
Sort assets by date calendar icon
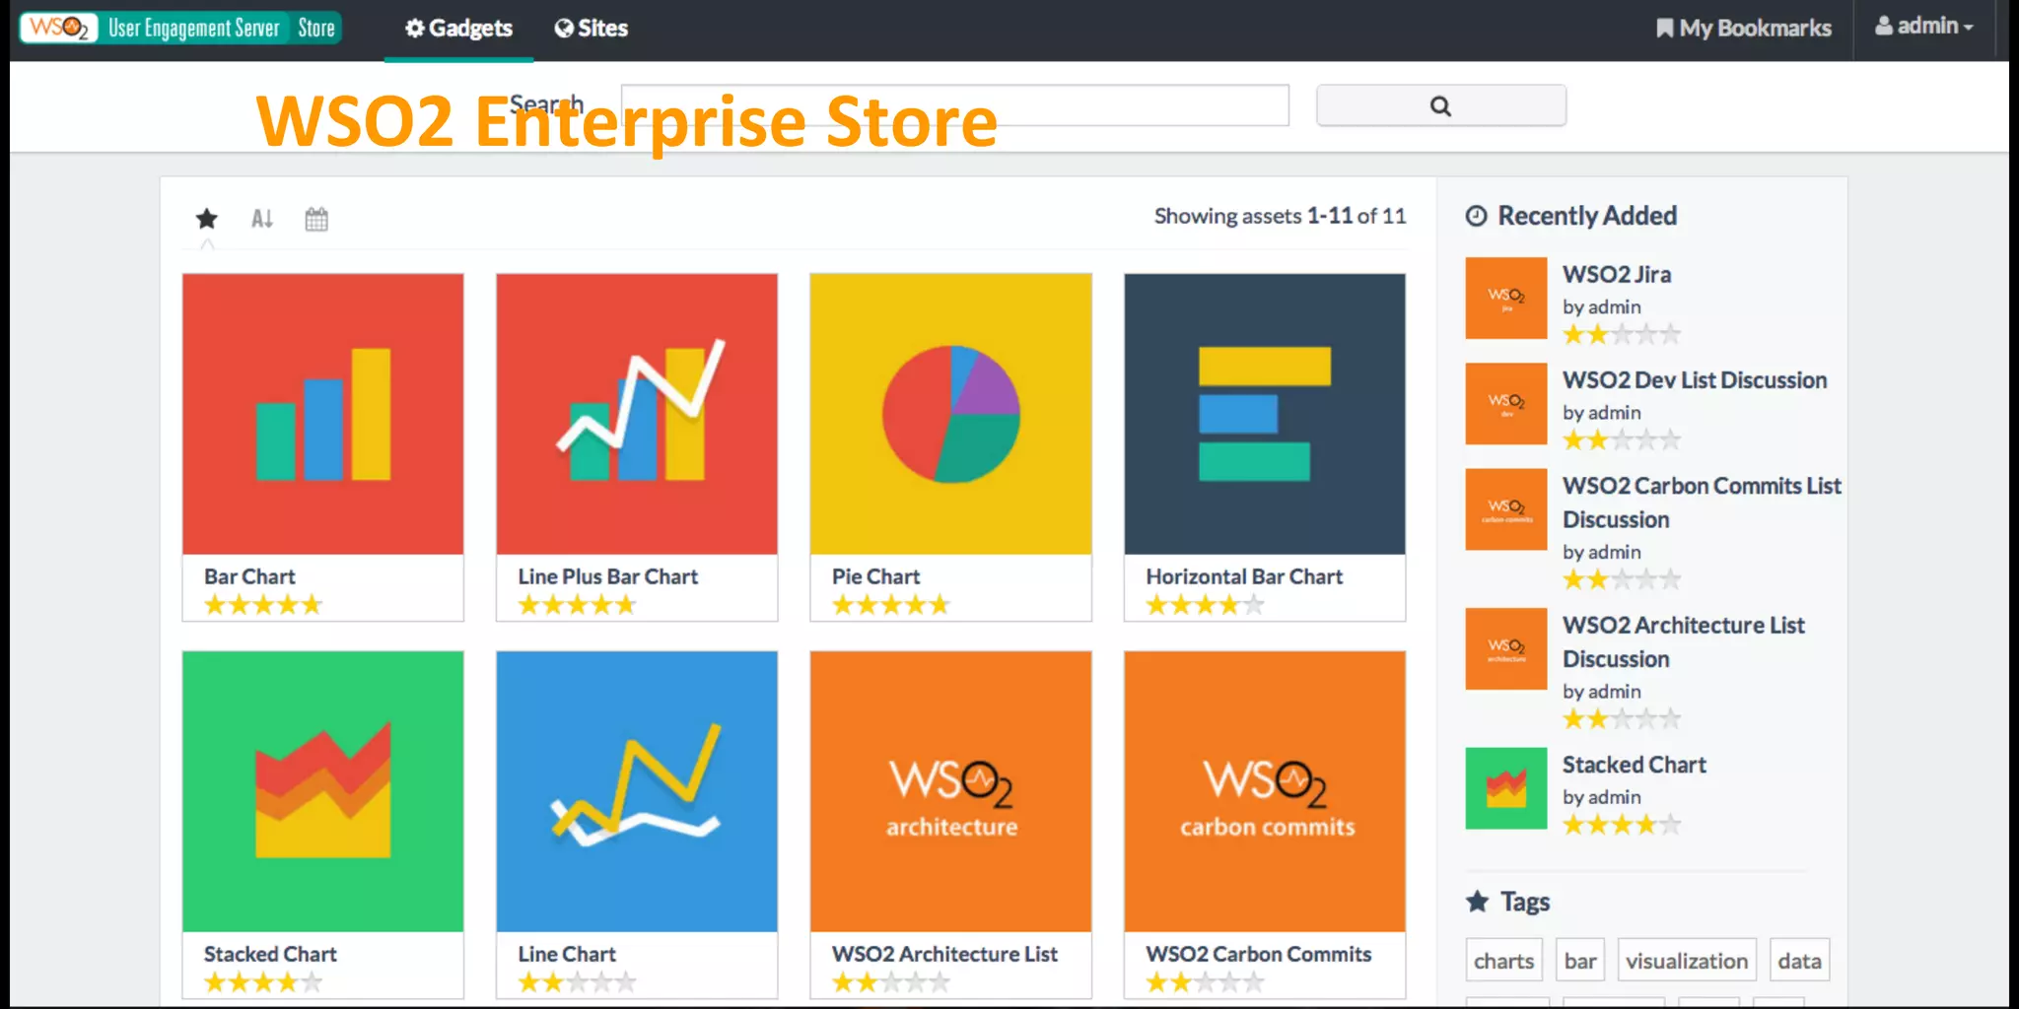tap(316, 219)
